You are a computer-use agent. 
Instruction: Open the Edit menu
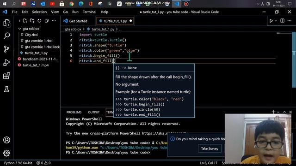25,12
